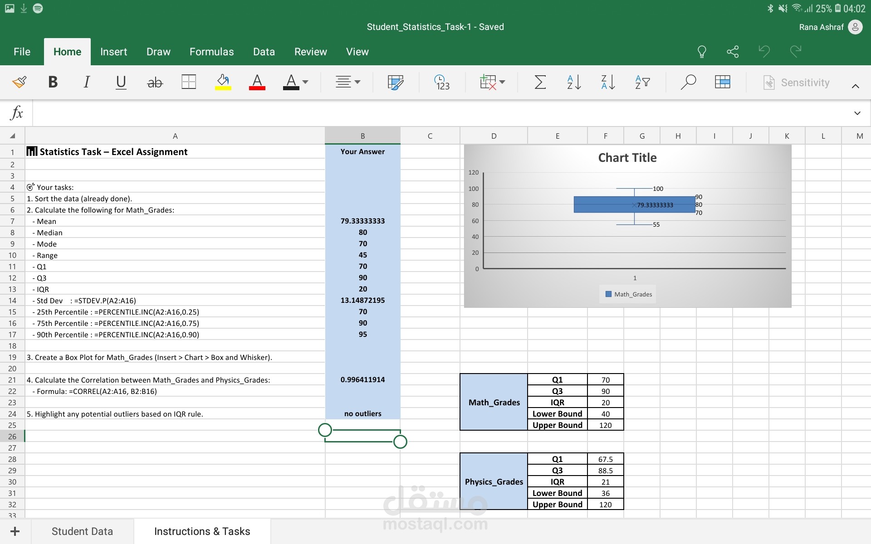
Task: Add a new sheet with plus icon
Action: pyautogui.click(x=15, y=531)
